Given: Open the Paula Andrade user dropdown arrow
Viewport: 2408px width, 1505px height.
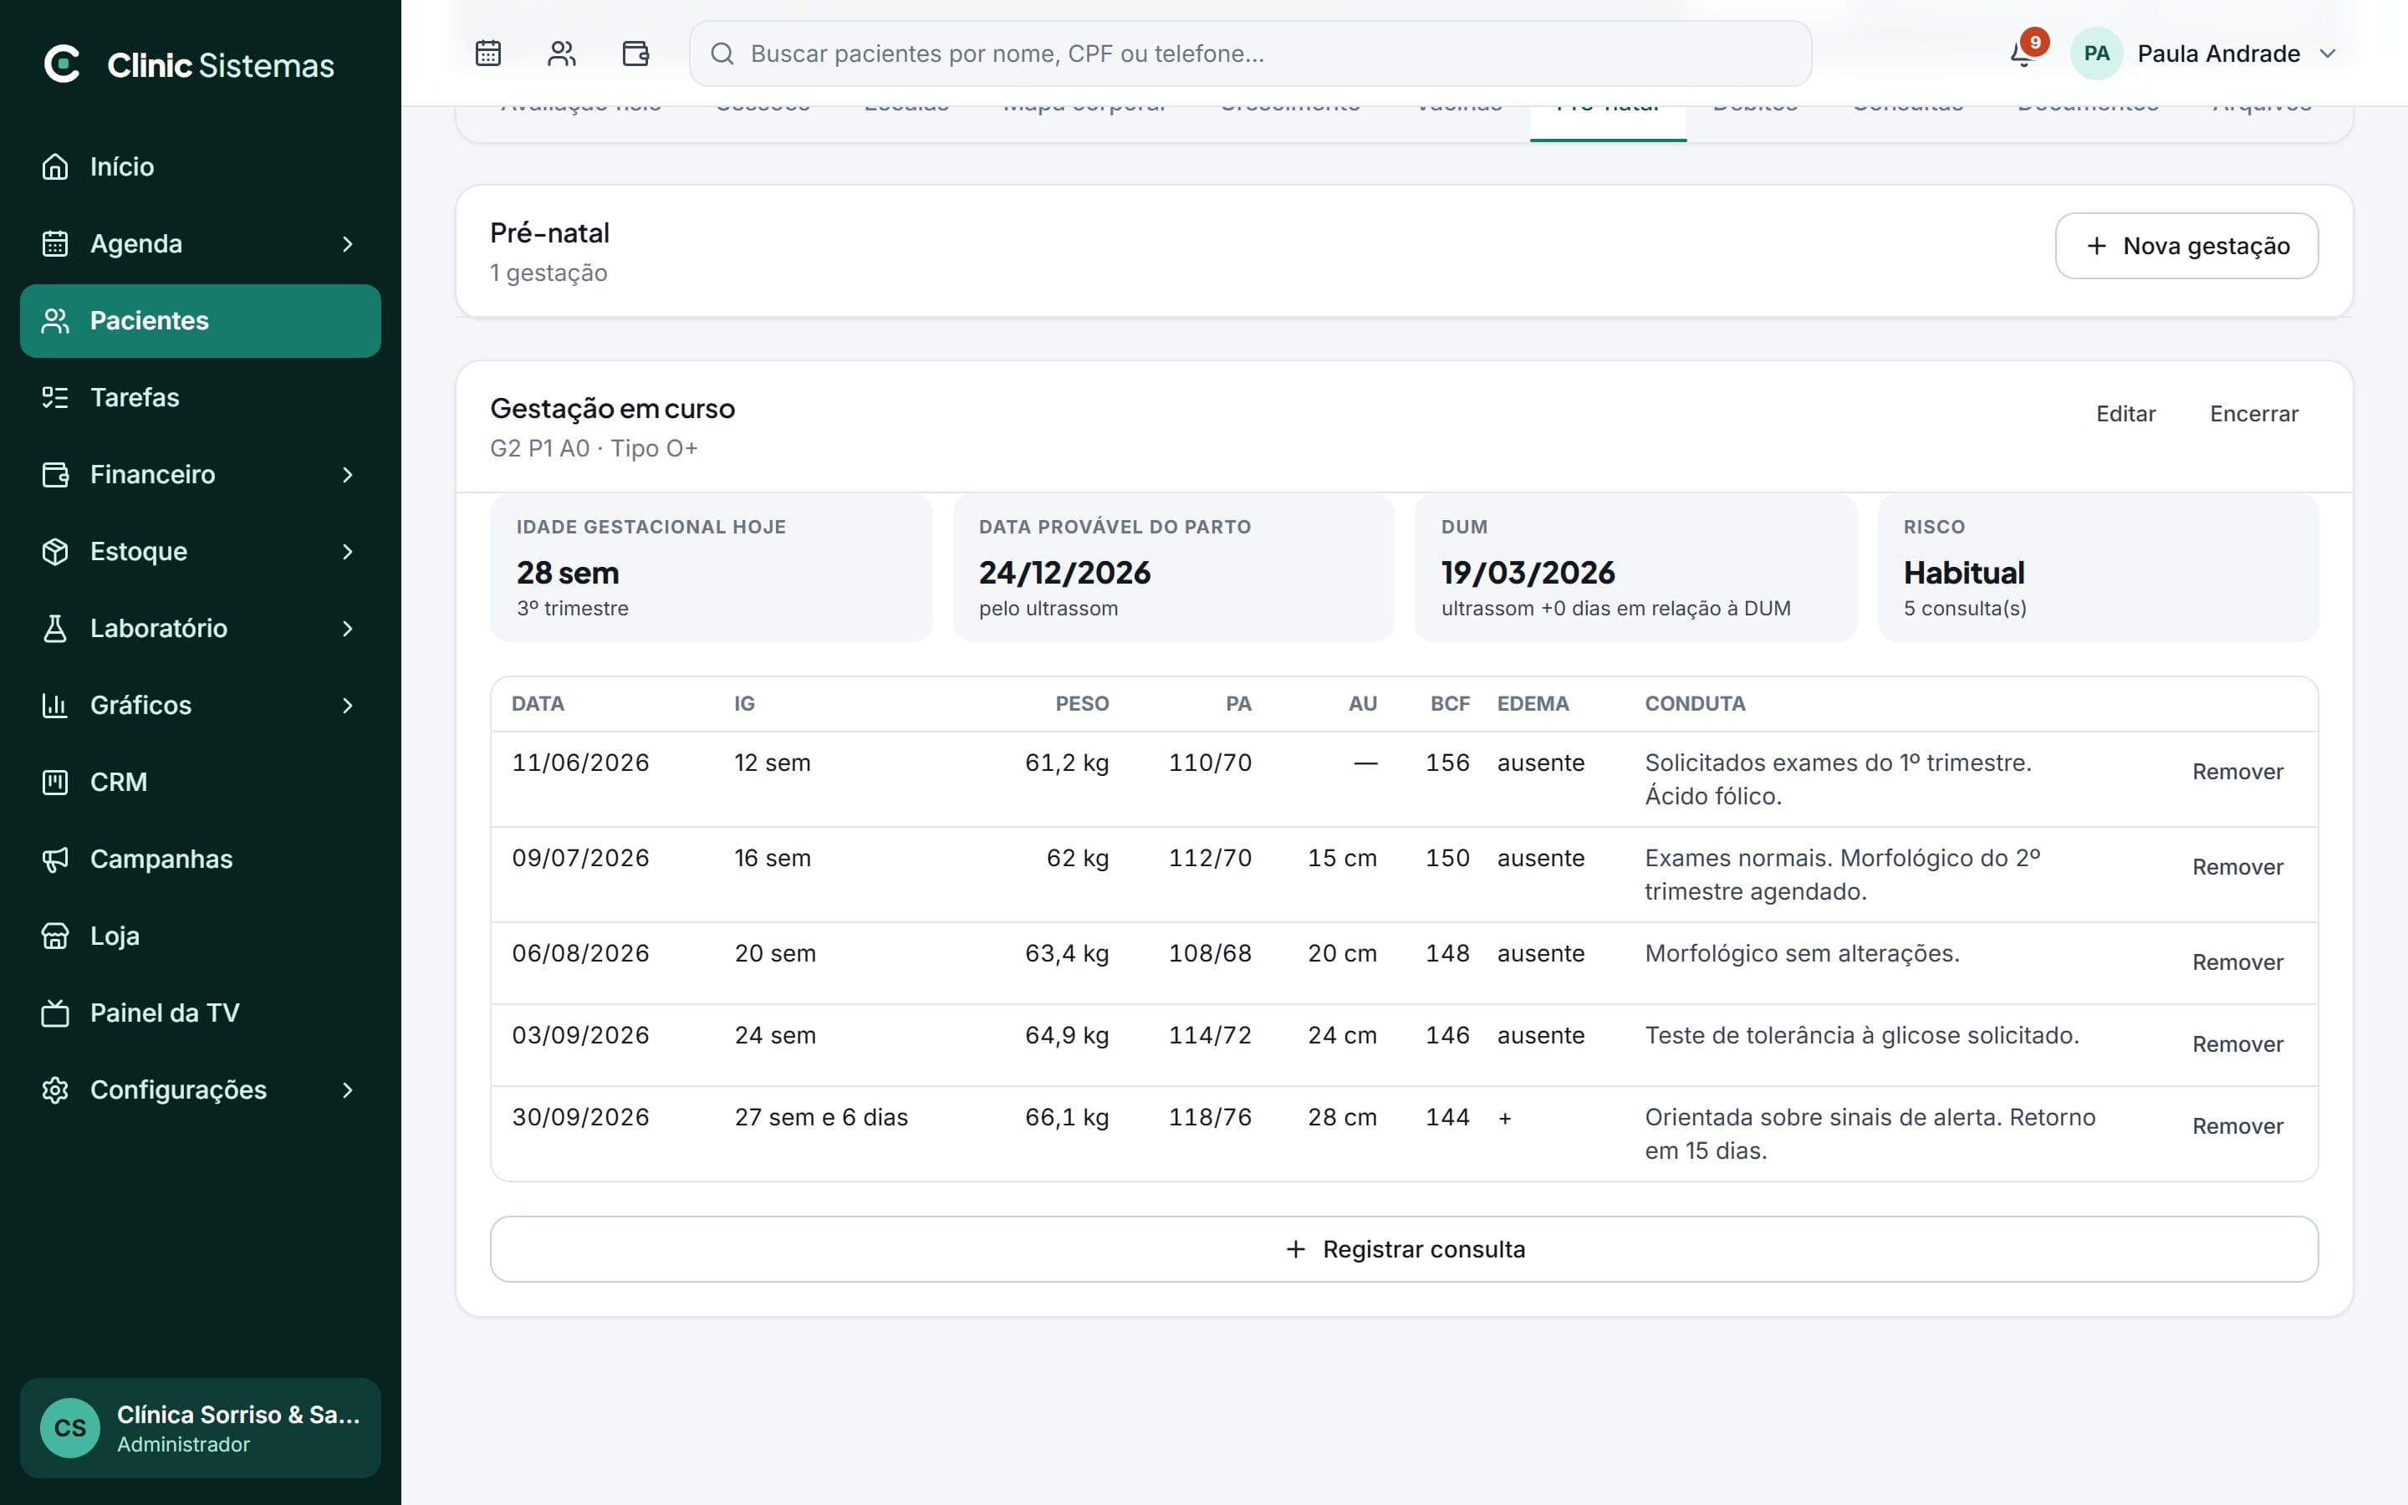Looking at the screenshot, I should [x=2328, y=54].
